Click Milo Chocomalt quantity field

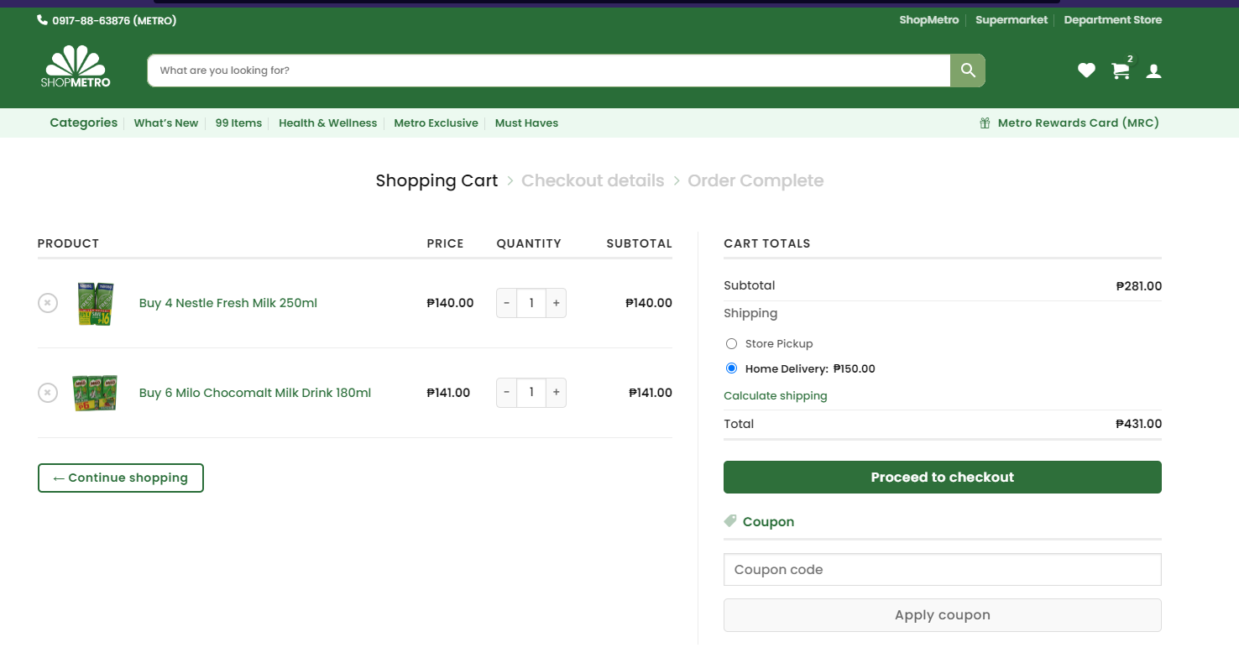click(x=531, y=393)
